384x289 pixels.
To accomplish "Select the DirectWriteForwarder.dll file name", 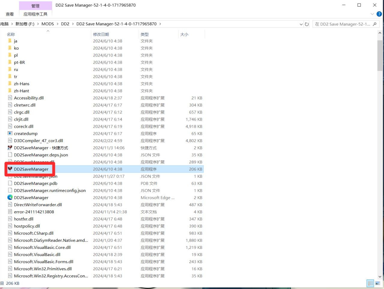I will point(38,205).
